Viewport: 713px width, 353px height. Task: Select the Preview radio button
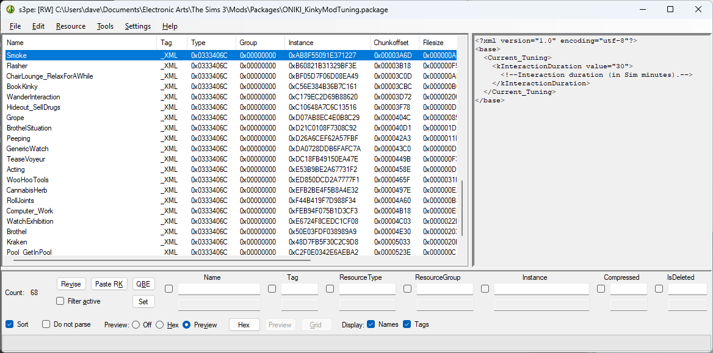click(x=186, y=325)
